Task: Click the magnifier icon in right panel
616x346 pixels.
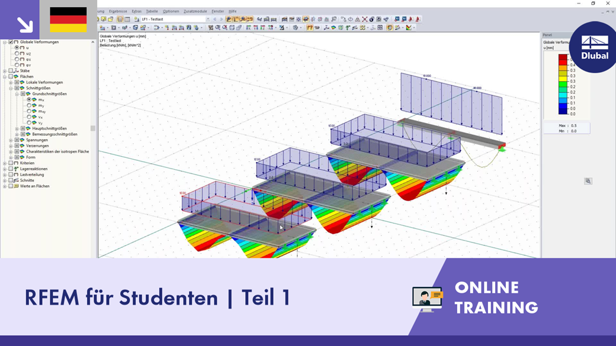Action: pos(588,181)
